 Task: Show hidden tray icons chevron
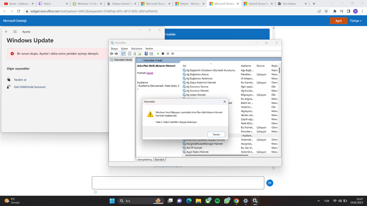click(x=318, y=201)
